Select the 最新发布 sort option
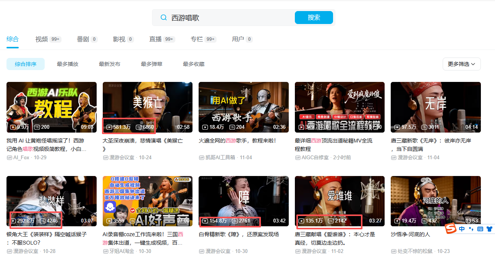 [x=109, y=64]
